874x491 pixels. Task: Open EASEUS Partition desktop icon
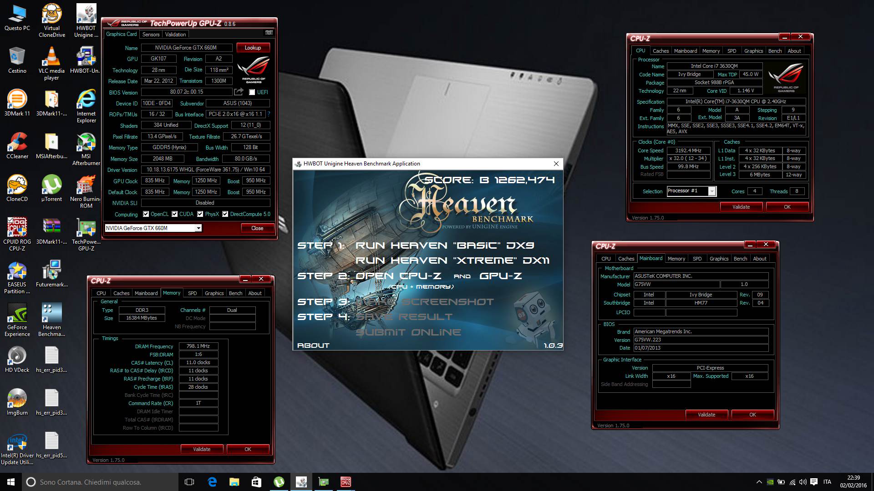[17, 277]
